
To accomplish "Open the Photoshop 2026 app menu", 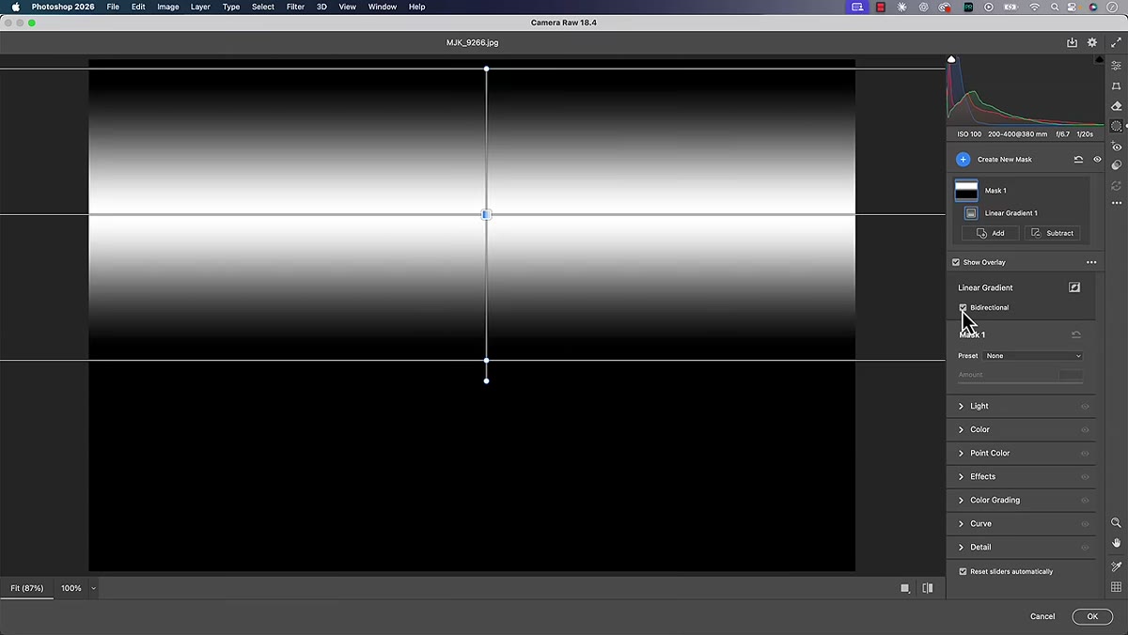I will pyautogui.click(x=63, y=7).
